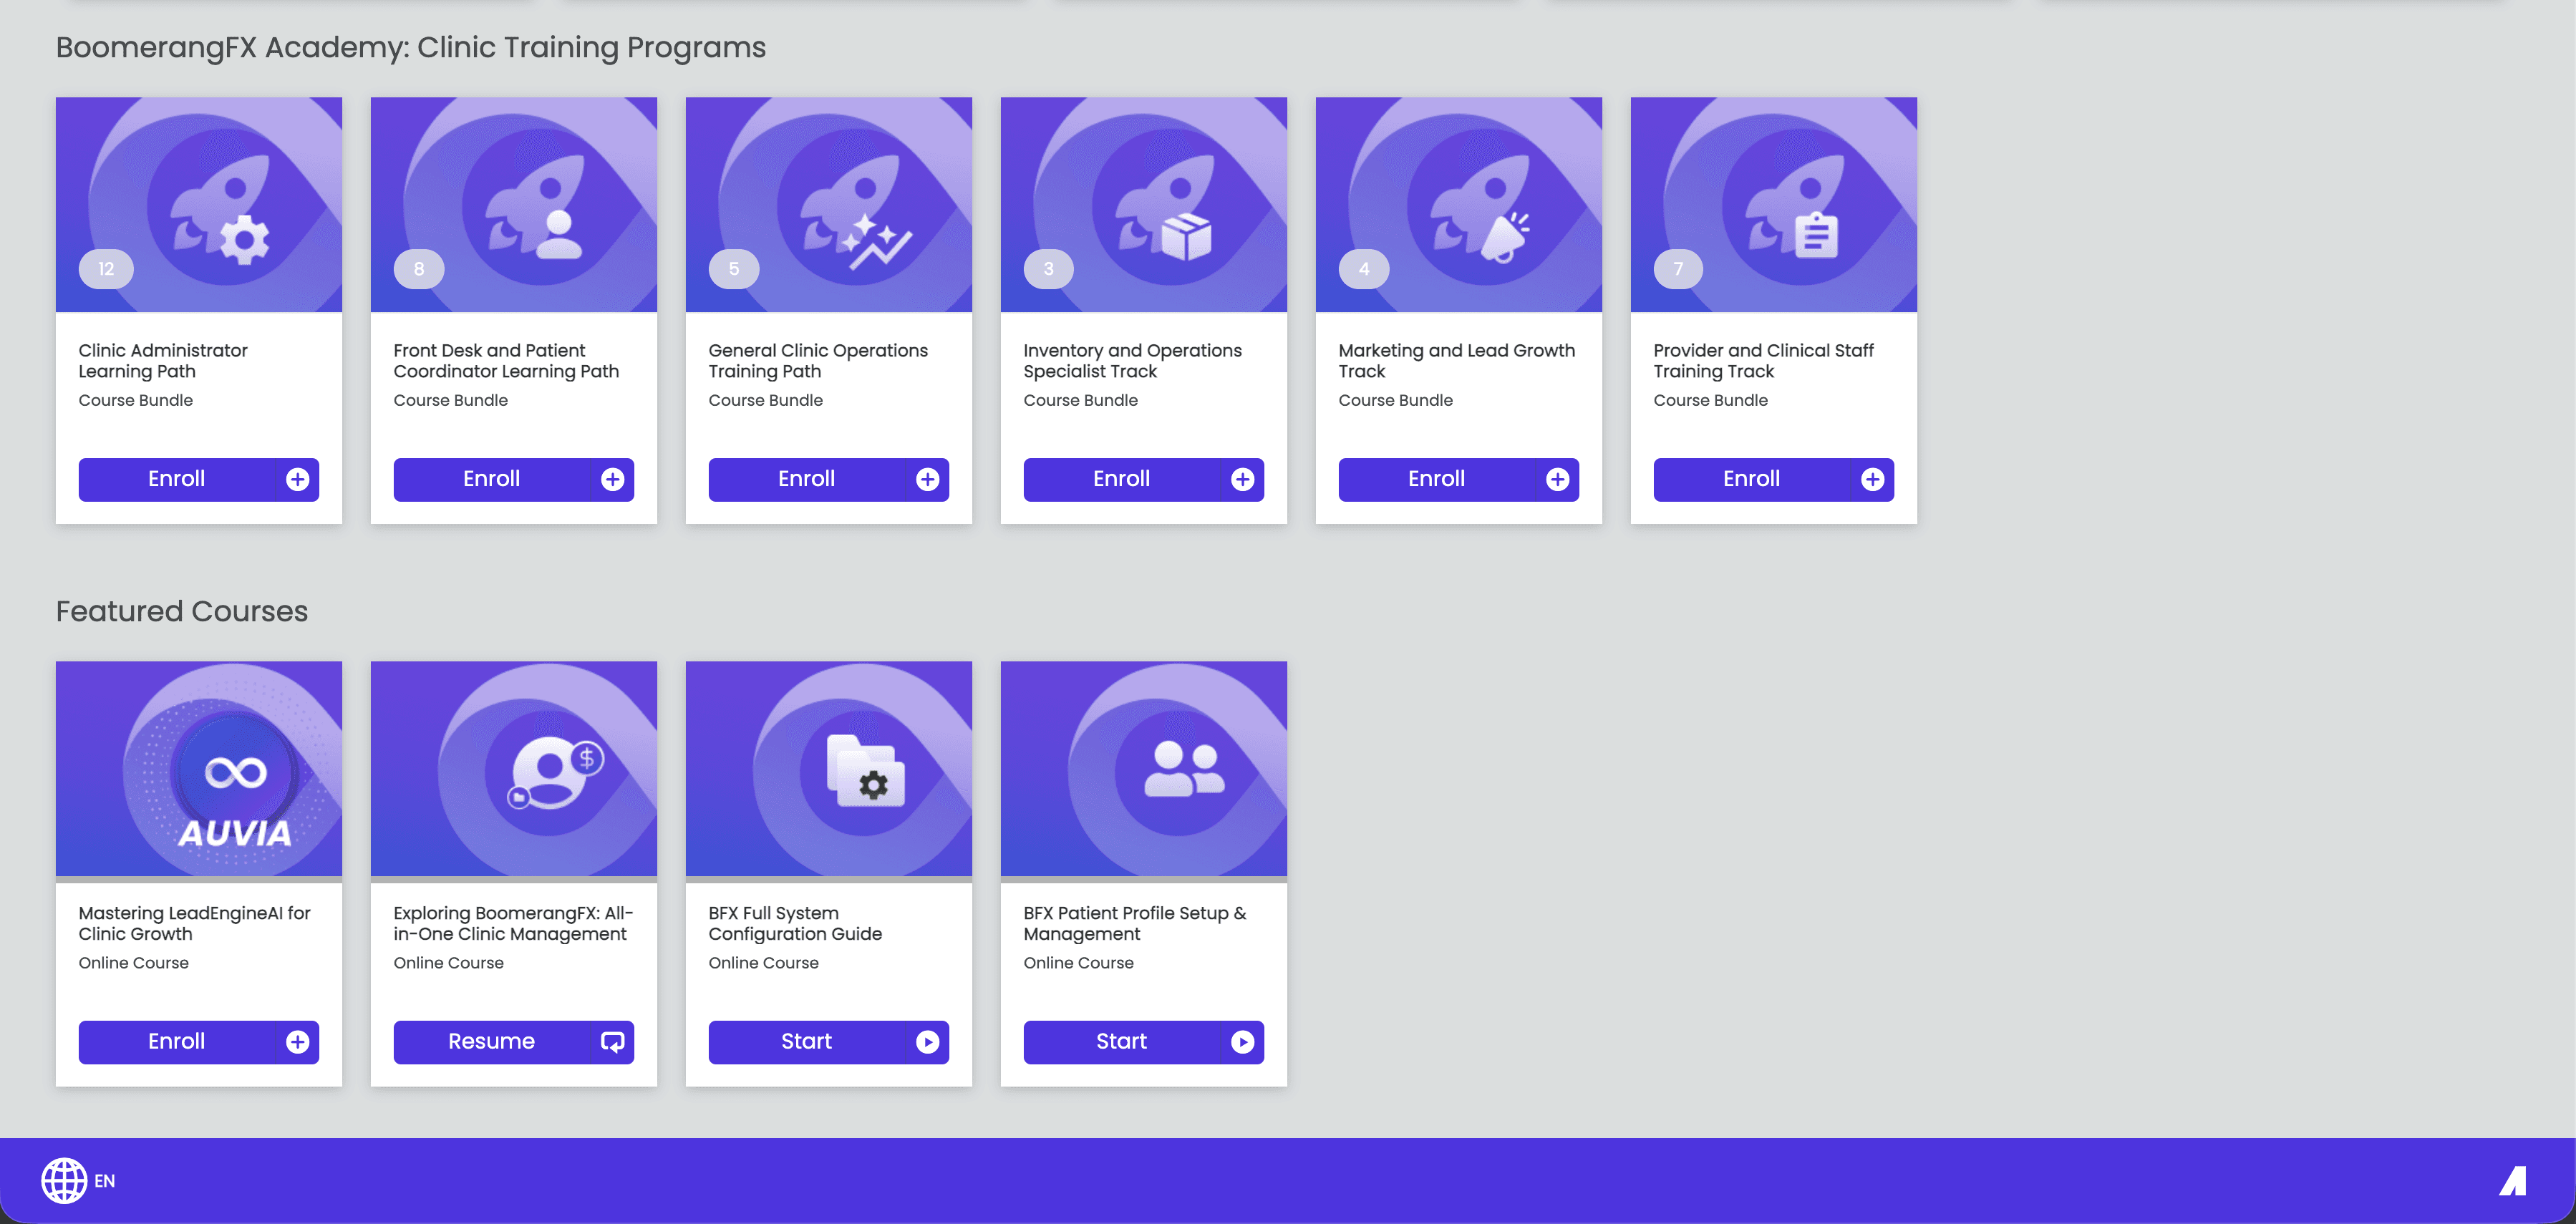
Task: Enroll in Marketing and Lead Growth Track
Action: (1436, 479)
